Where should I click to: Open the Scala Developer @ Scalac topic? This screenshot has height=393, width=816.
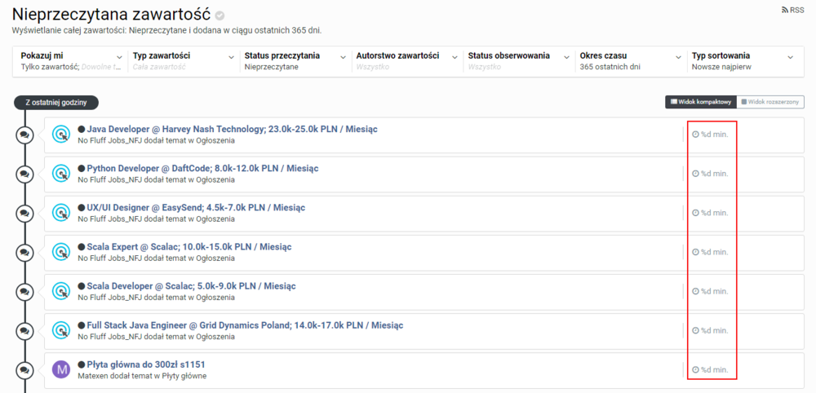coord(192,286)
